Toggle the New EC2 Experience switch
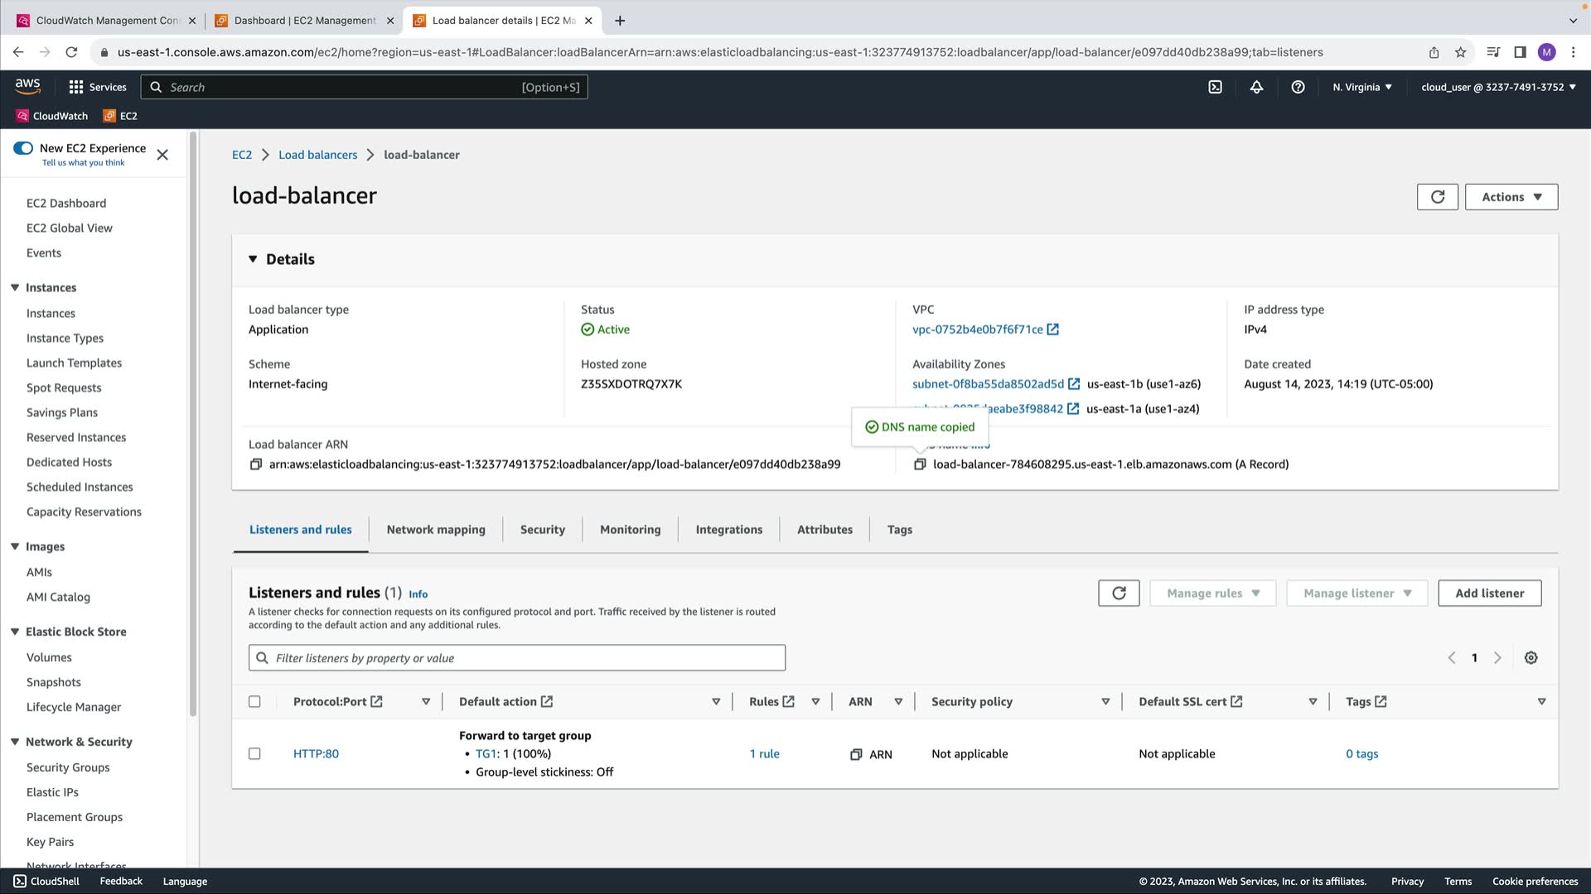This screenshot has height=894, width=1591. [x=23, y=148]
